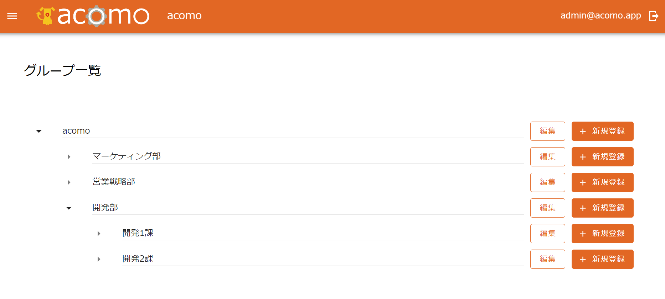Select the 開発部 tree item
Screen dimensions: 665x299
(x=105, y=207)
